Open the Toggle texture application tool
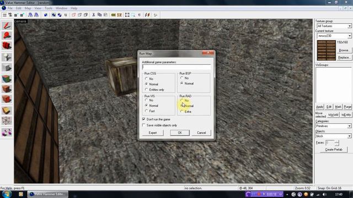This screenshot has height=198, width=353. (7, 79)
